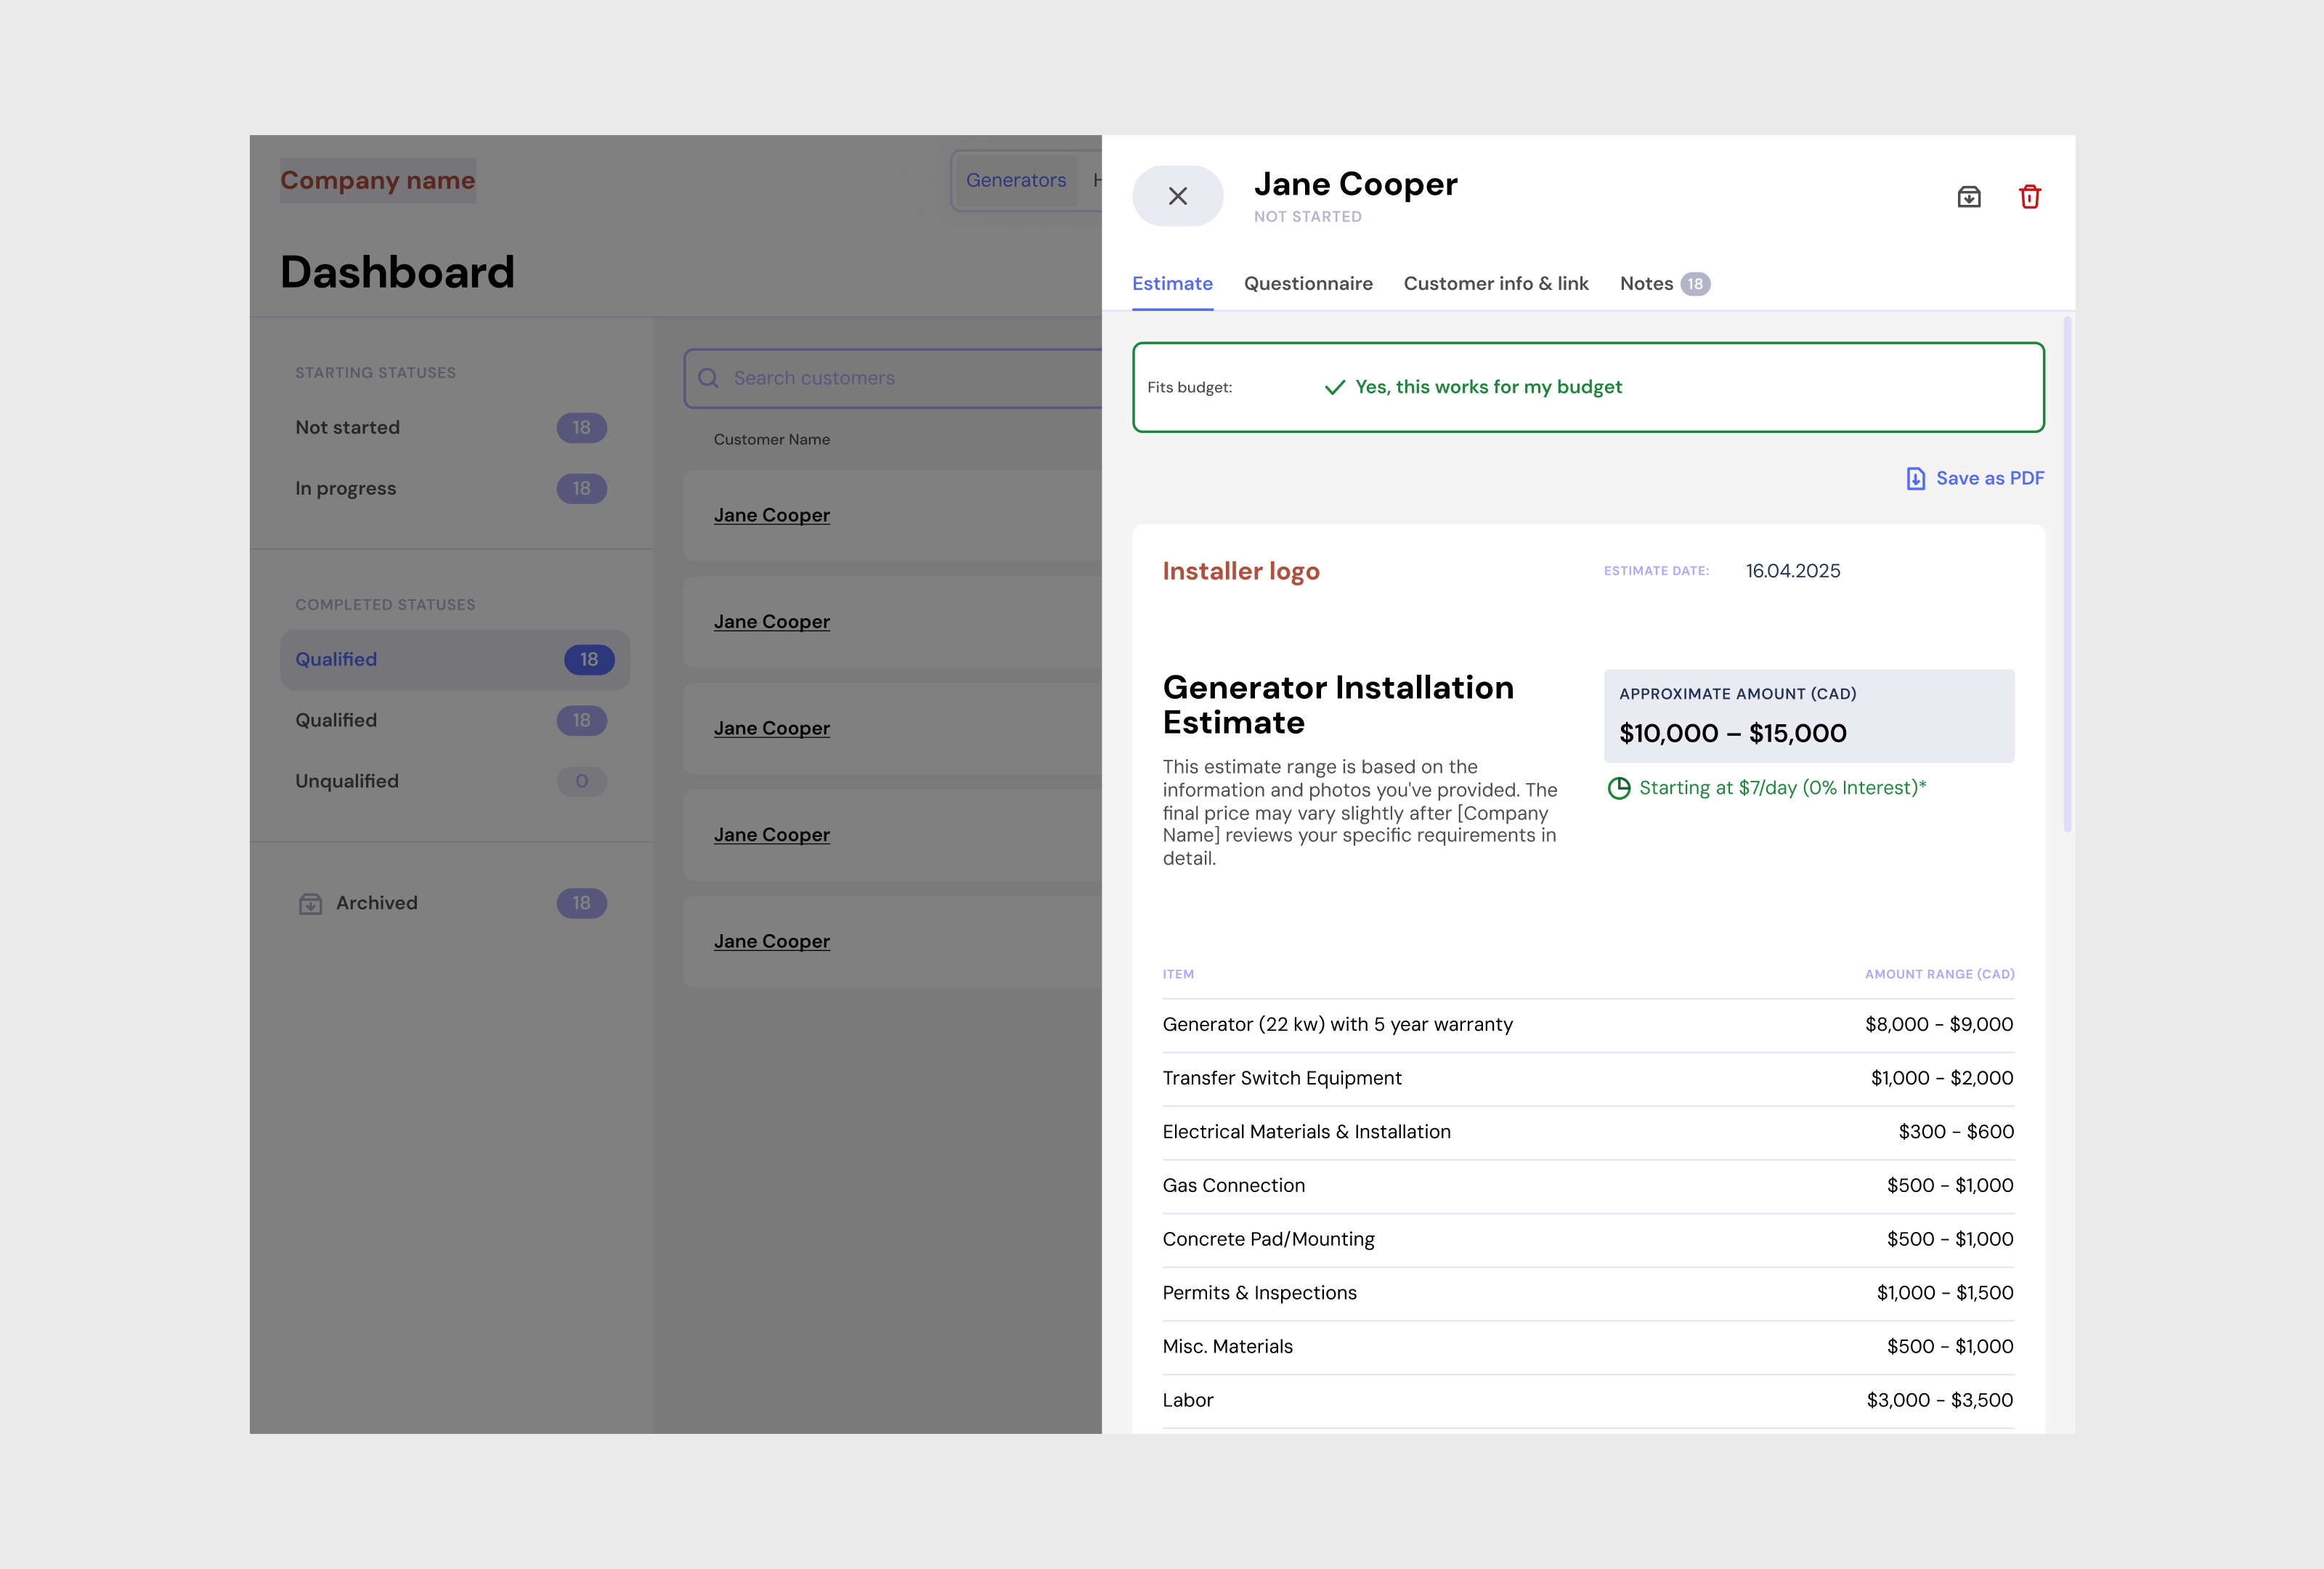The width and height of the screenshot is (2324, 1569).
Task: Click 'Starting at $7/day (0% Interest)*' text
Action: coord(1782,788)
